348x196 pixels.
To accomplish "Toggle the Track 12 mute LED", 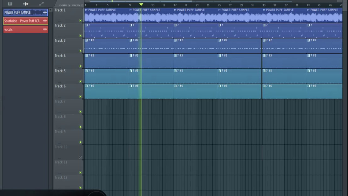I will click(x=80, y=188).
